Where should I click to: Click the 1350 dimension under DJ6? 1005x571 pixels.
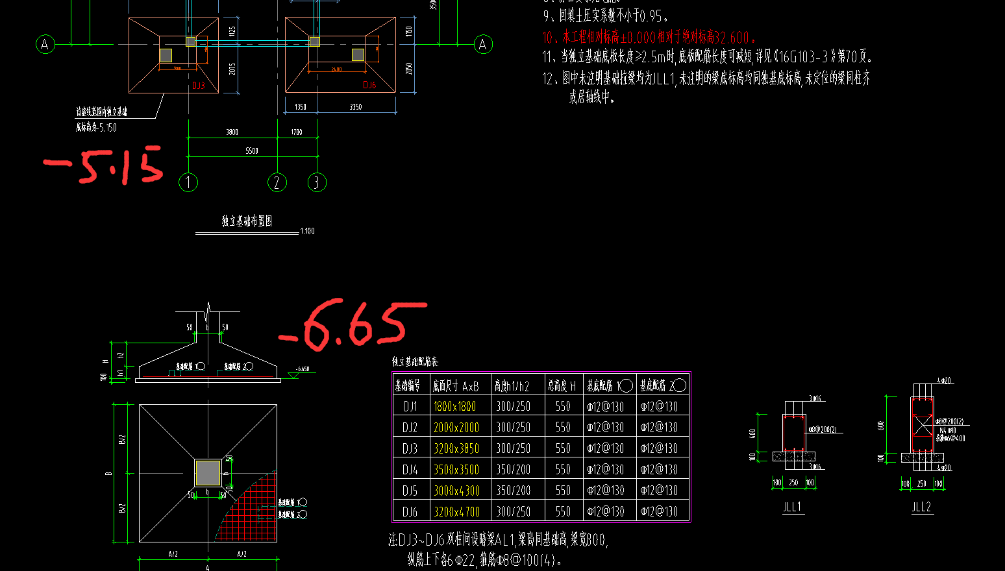click(x=301, y=107)
